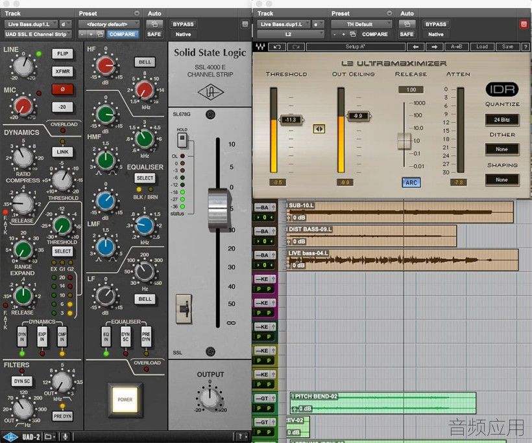This screenshot has height=443, width=532.
Task: Toggle the EQ IN switch
Action: [x=106, y=337]
